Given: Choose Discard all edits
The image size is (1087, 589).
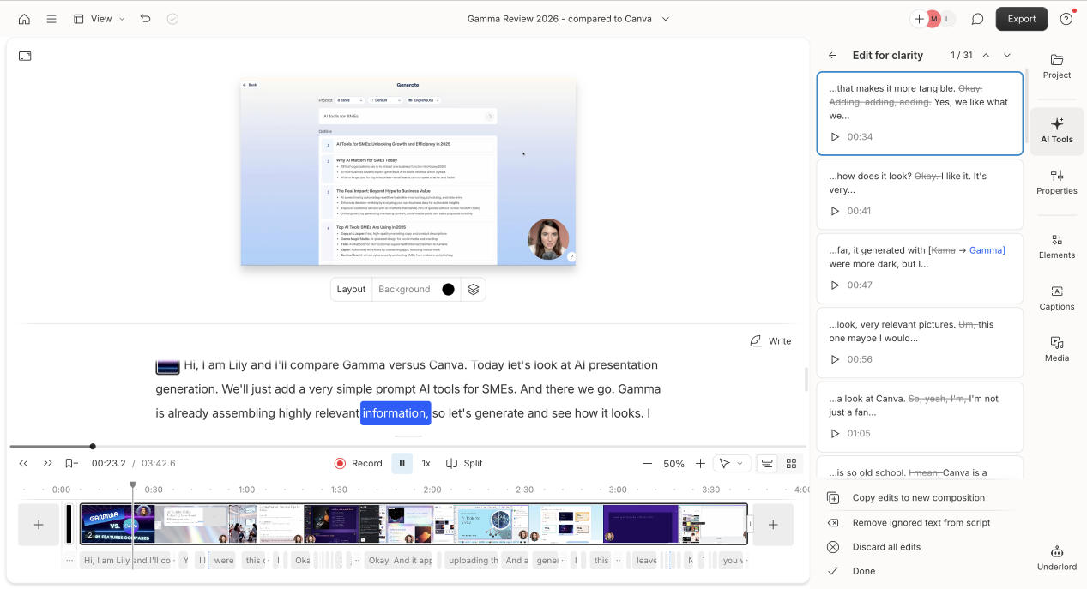Looking at the screenshot, I should (x=888, y=546).
